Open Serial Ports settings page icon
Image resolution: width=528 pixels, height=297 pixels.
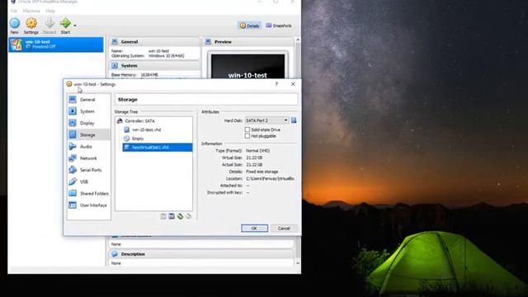tap(73, 170)
